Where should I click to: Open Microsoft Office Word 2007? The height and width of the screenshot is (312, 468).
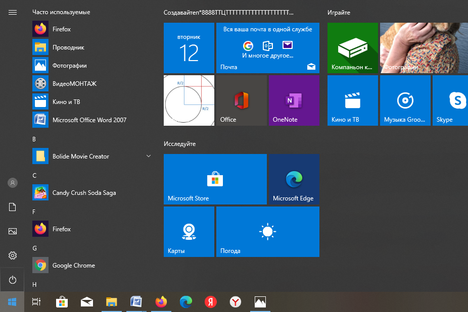tap(91, 120)
